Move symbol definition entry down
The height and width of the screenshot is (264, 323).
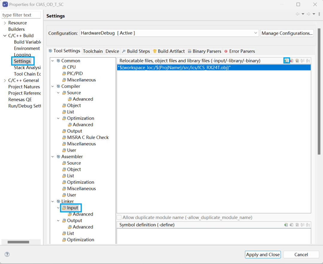[308, 225]
